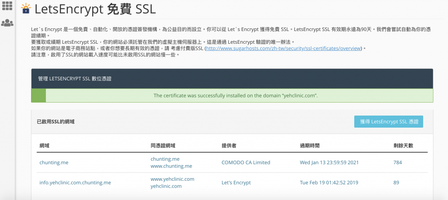Click the 網域 column header
Image resolution: width=448 pixels, height=200 pixels.
pyautogui.click(x=44, y=145)
